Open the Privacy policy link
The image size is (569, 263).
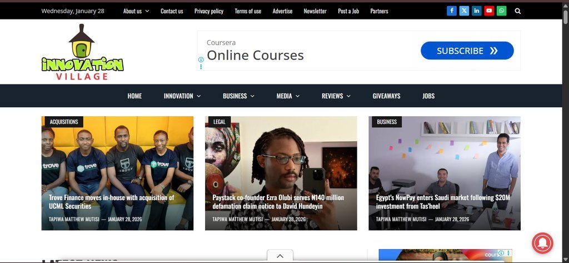click(x=209, y=11)
